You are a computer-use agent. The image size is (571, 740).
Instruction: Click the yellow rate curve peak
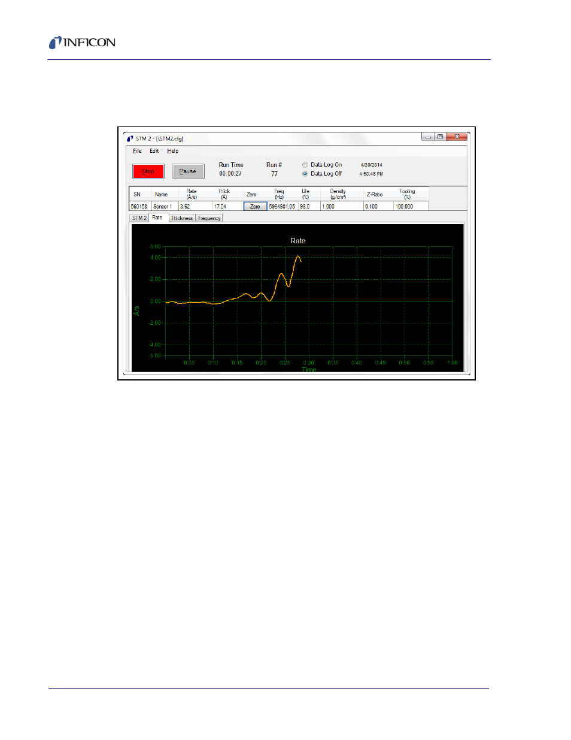[298, 256]
